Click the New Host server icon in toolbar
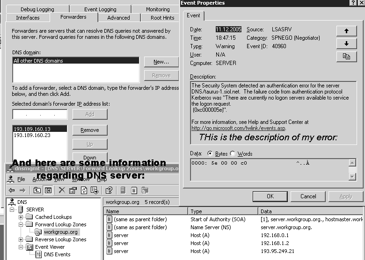Image resolution: width=365 pixels, height=260 pixels. tap(123, 190)
